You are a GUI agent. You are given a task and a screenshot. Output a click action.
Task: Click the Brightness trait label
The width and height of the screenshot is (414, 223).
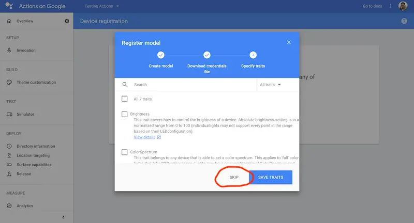pos(140,114)
